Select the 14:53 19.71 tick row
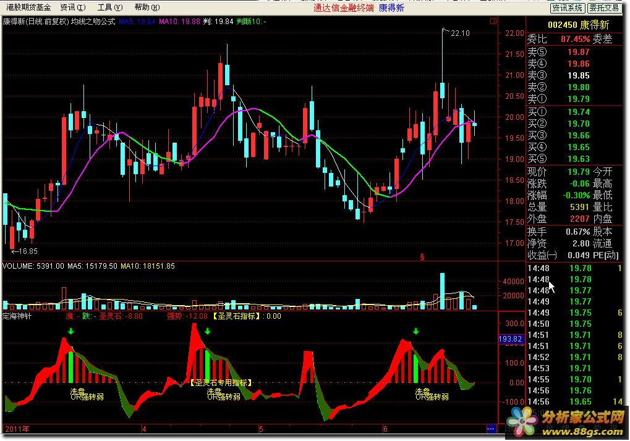 [x=574, y=368]
